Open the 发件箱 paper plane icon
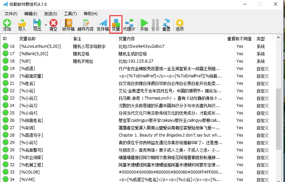The height and width of the screenshot is (182, 285). coord(103,25)
